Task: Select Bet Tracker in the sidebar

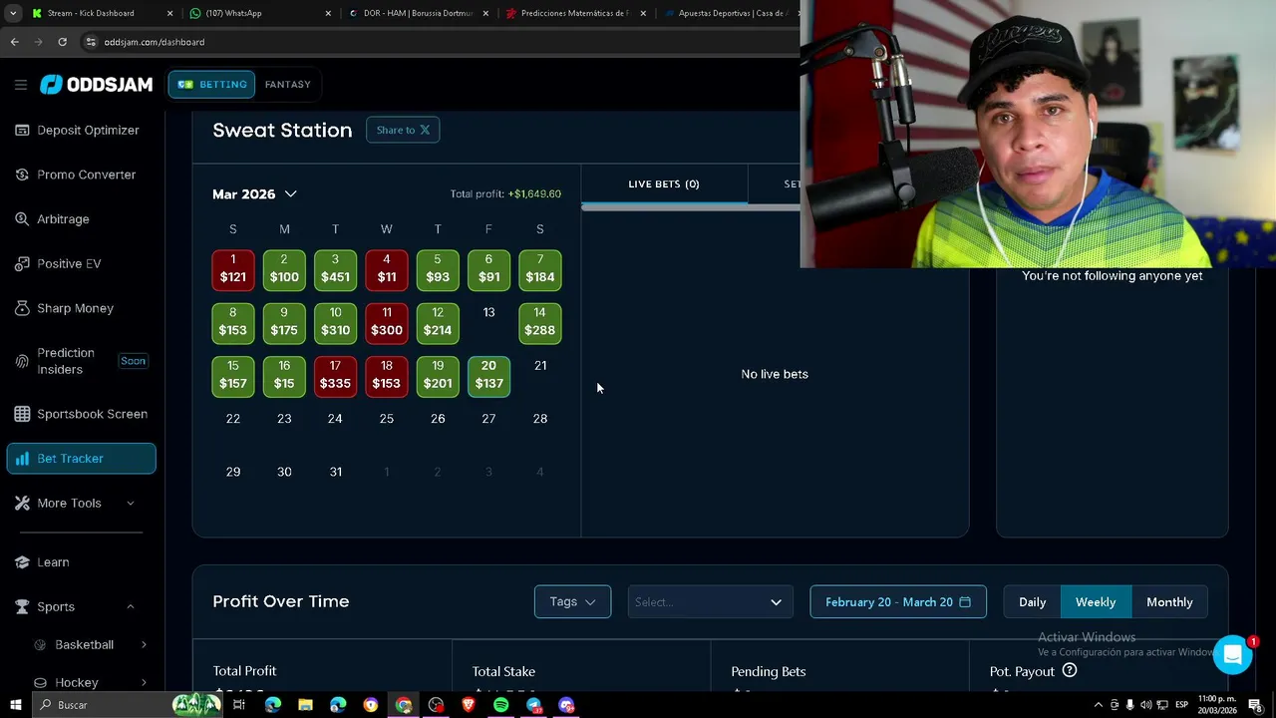Action: point(82,459)
